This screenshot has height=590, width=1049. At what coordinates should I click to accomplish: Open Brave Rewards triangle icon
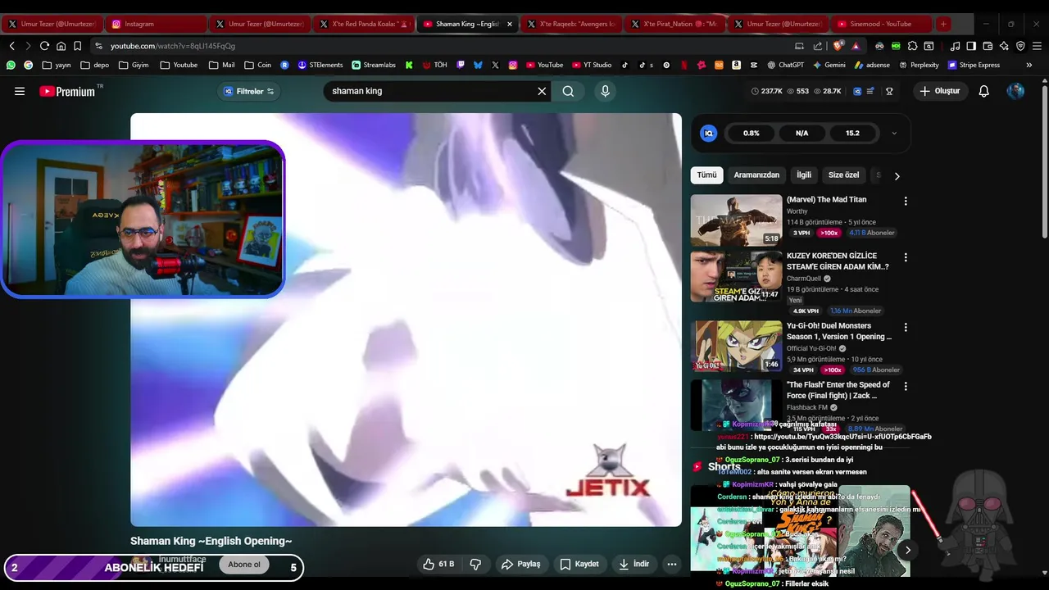856,46
